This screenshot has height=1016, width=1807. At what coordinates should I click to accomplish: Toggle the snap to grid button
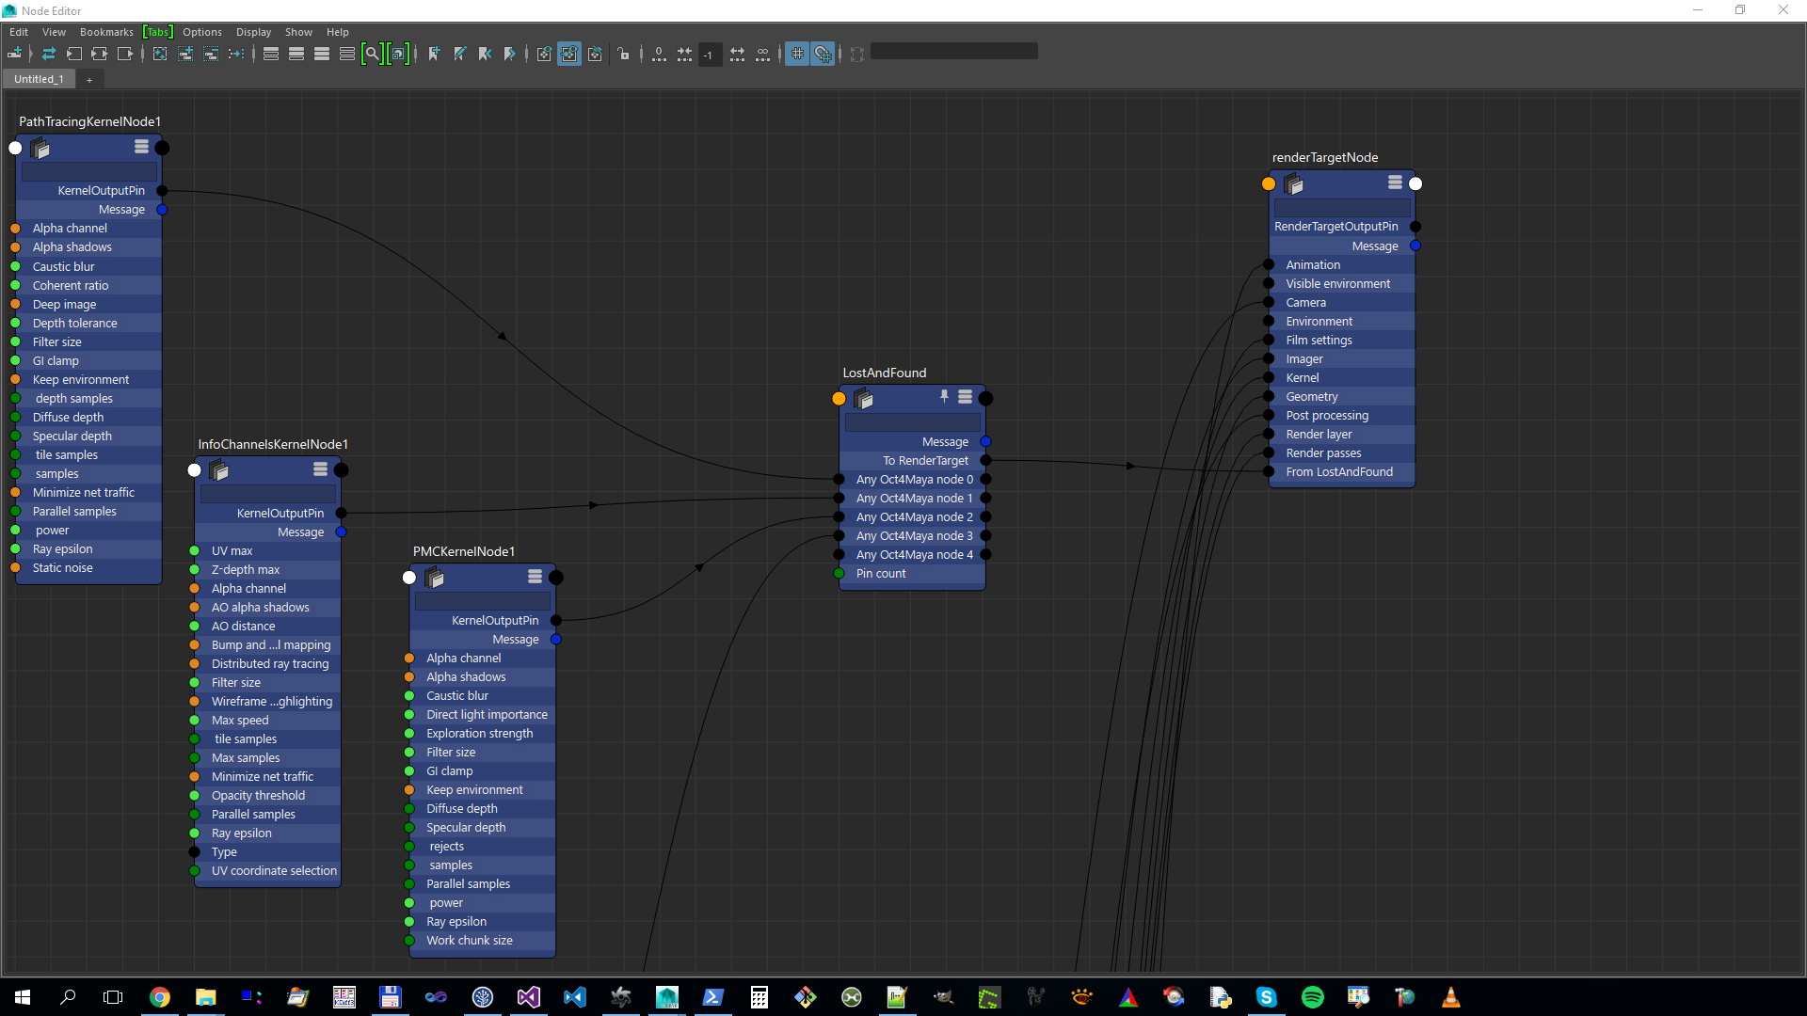click(x=823, y=54)
